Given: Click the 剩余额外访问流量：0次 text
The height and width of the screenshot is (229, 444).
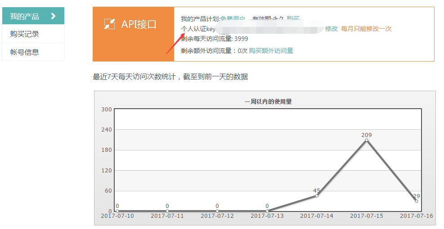Looking at the screenshot, I should [214, 51].
